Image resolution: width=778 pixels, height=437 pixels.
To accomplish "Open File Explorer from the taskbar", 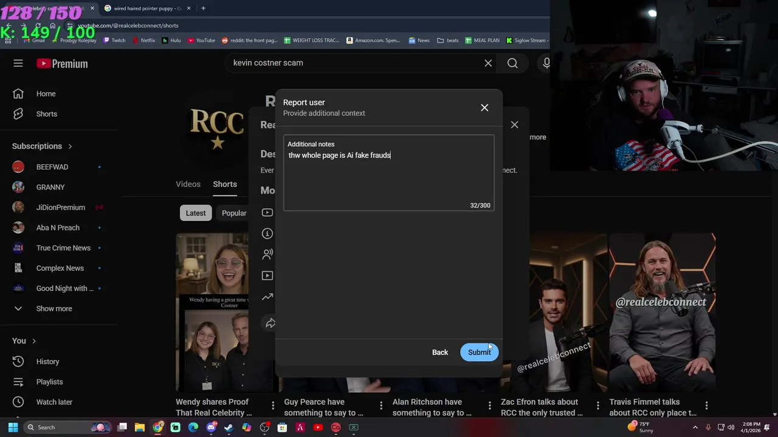I will pos(140,427).
